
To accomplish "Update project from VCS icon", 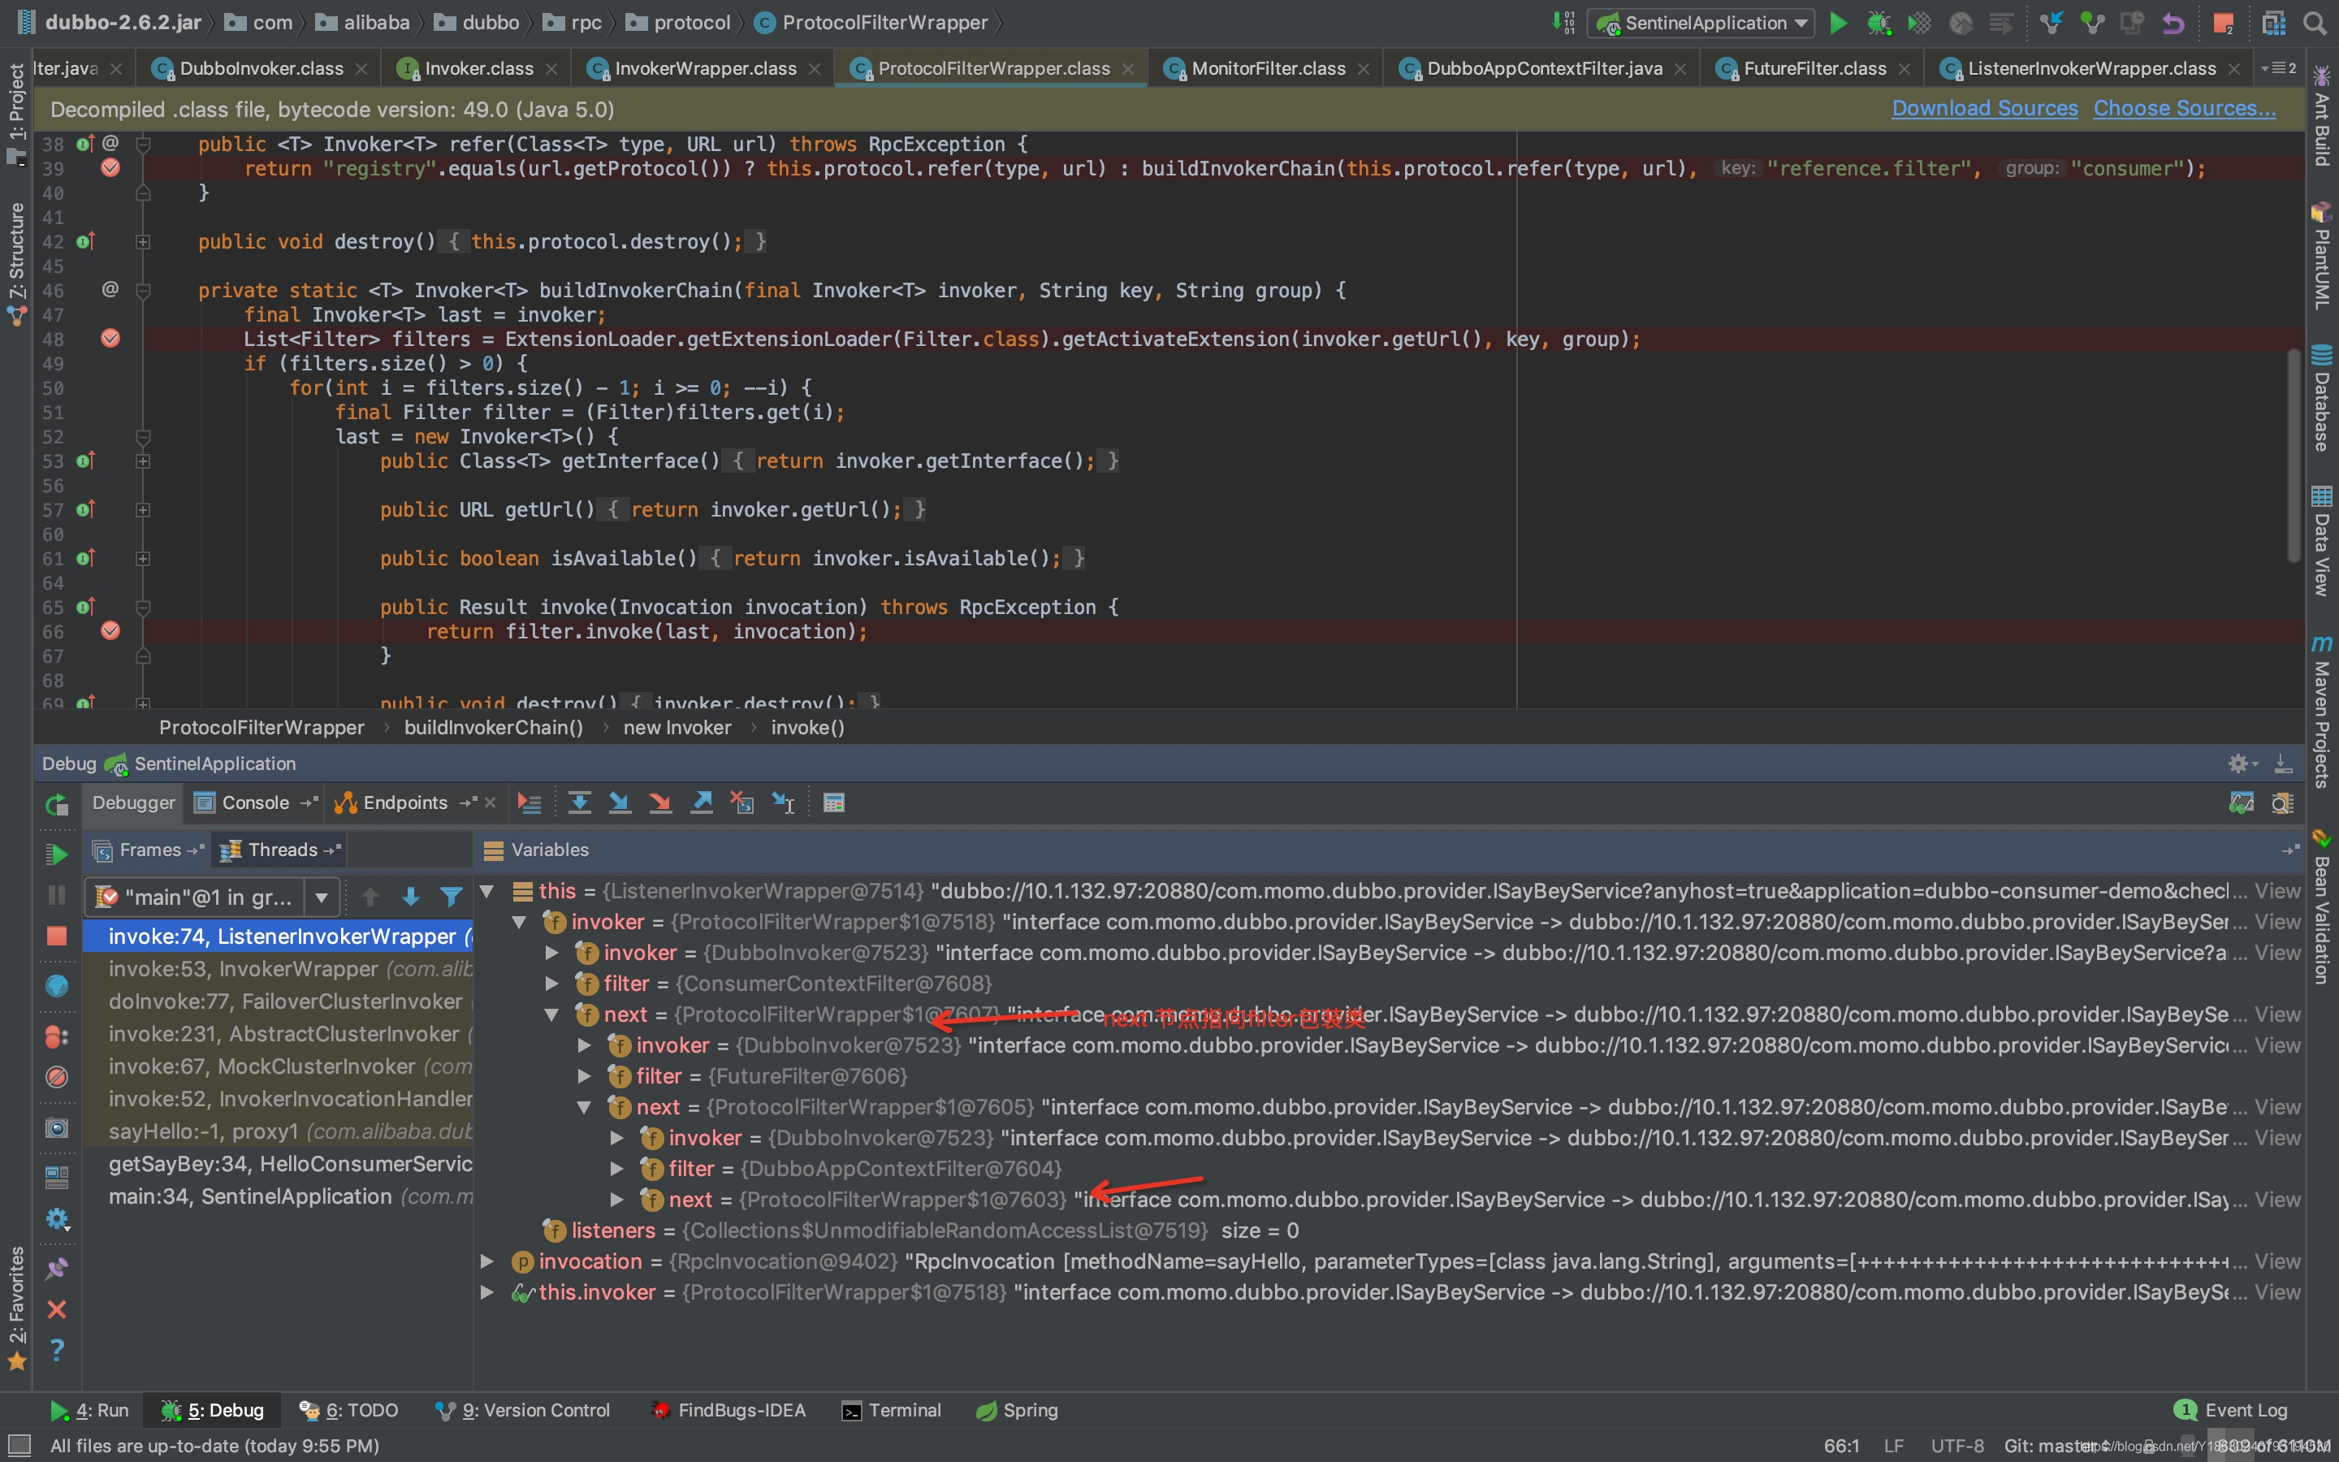I will click(x=2051, y=22).
